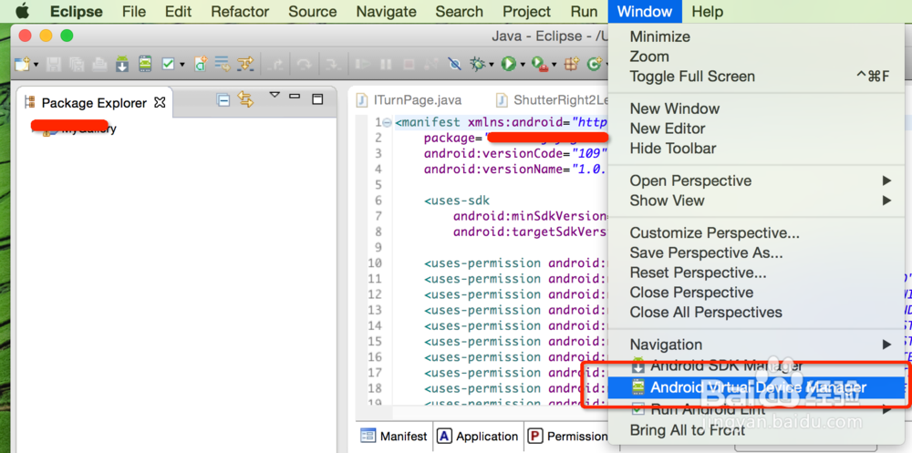
Task: Click the Android Lint check toolbar icon
Action: coord(168,64)
